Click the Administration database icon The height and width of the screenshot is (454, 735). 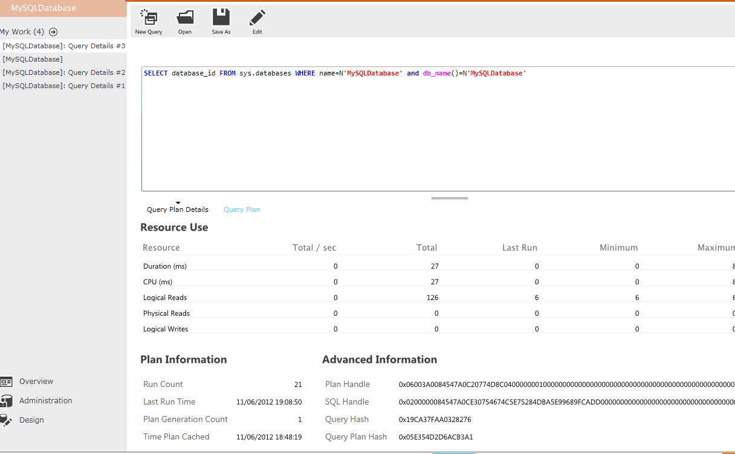point(6,401)
